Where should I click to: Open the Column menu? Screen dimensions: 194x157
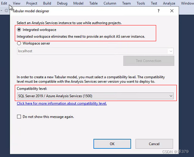tap(110, 3)
